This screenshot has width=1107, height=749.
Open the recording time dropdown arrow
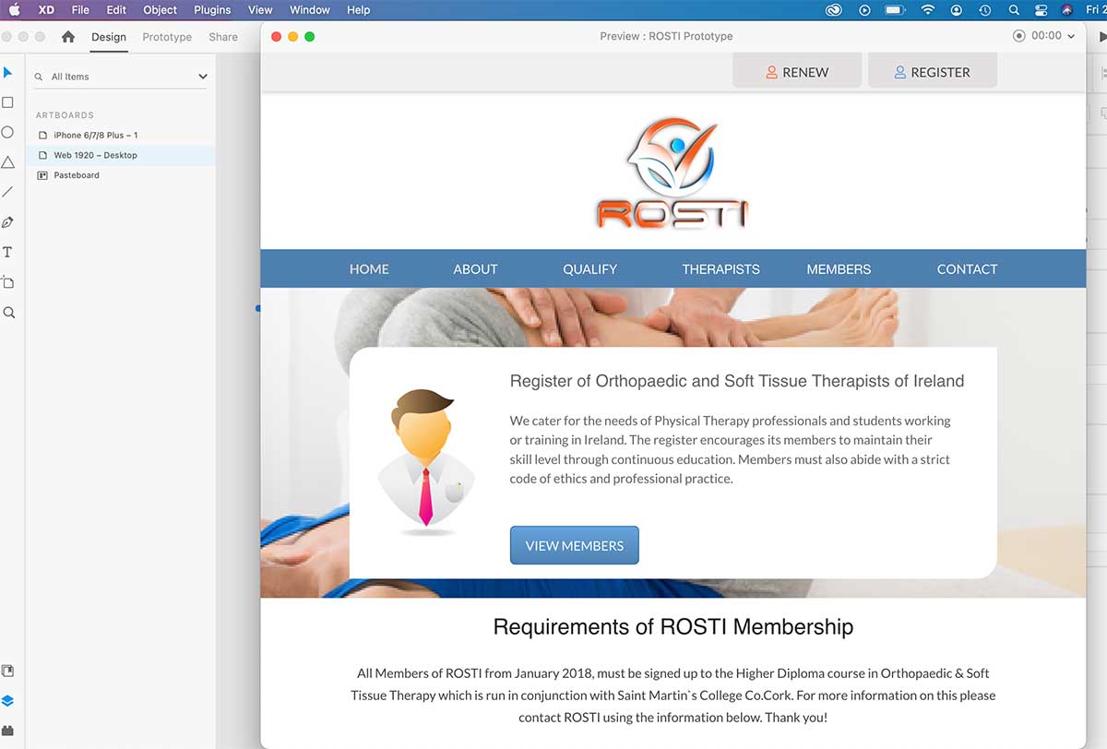[1070, 37]
